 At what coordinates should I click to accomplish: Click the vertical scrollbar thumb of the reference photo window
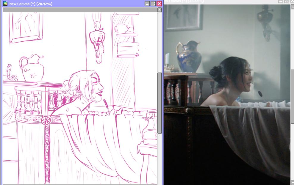pos(292,97)
